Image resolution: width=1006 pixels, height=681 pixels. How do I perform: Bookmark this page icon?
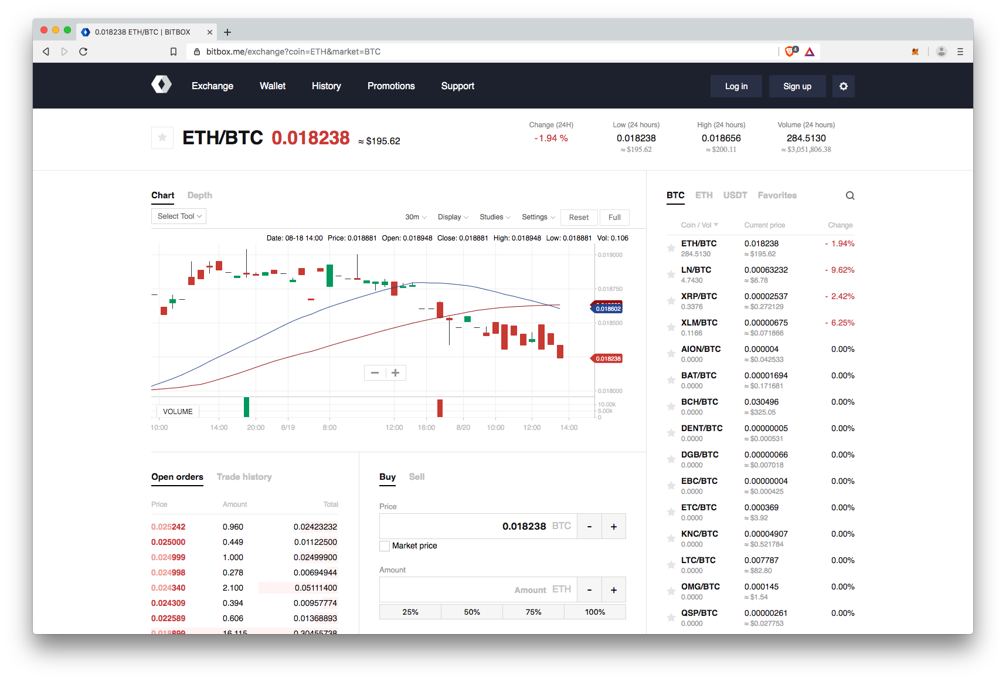coord(174,52)
